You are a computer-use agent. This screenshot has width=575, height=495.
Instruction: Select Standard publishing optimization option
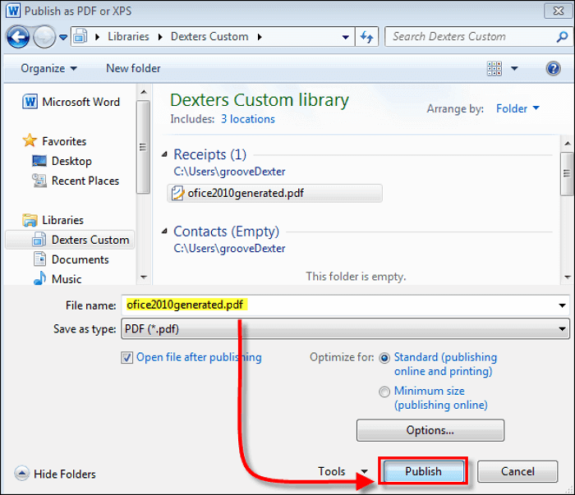pyautogui.click(x=384, y=358)
